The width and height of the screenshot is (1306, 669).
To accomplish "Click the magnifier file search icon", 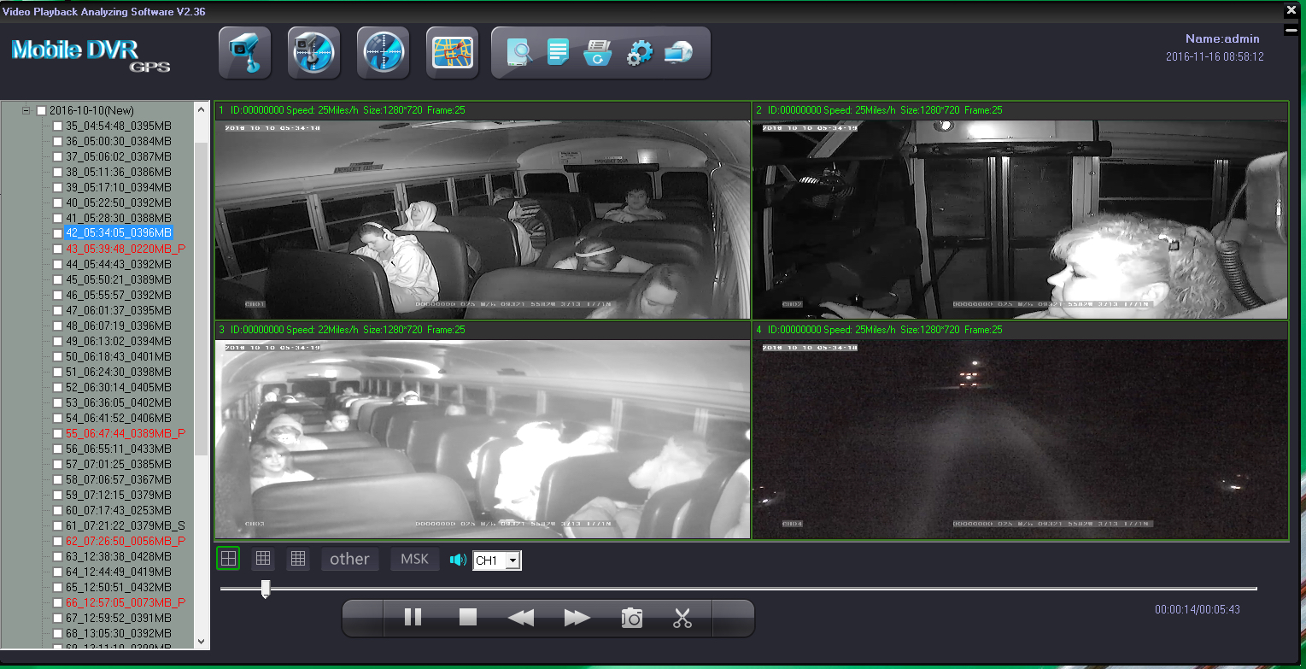I will [518, 53].
